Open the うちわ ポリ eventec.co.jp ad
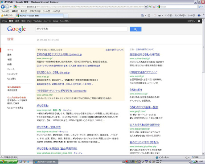 (x=136, y=90)
